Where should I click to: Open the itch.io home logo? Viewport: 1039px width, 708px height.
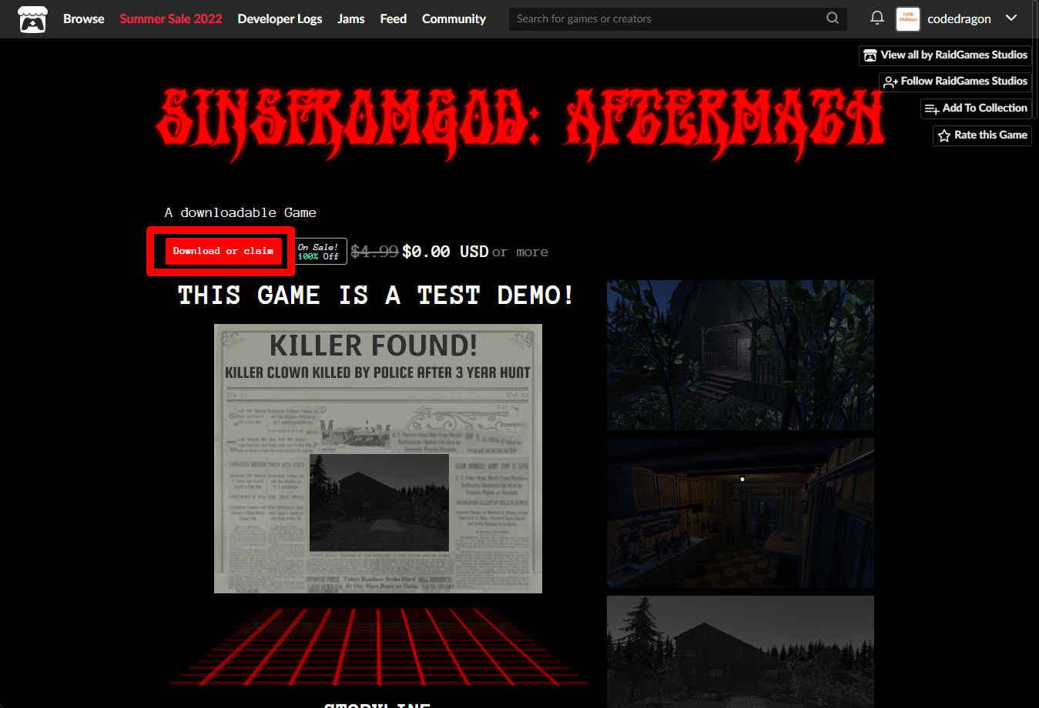pyautogui.click(x=32, y=19)
